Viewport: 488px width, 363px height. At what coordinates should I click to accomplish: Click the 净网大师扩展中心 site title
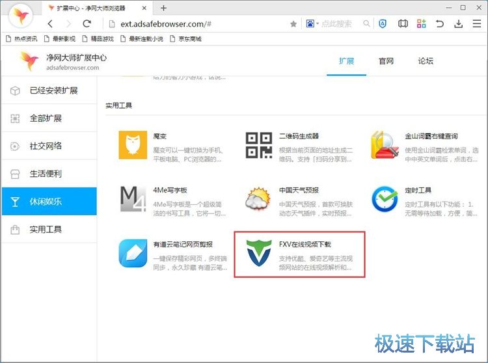pos(76,57)
